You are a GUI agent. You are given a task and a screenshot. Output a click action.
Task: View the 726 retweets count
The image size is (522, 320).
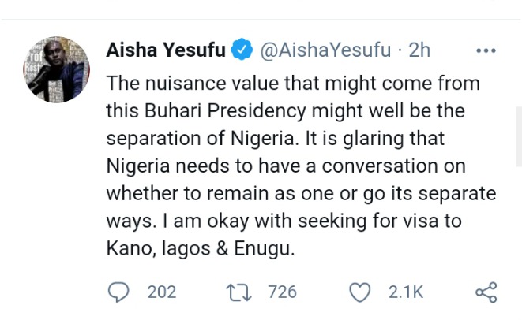[282, 292]
